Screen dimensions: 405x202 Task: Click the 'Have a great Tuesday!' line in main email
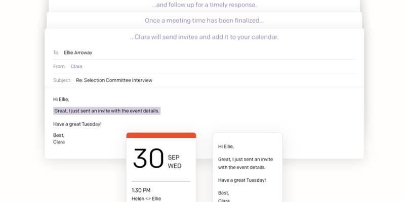(x=77, y=124)
